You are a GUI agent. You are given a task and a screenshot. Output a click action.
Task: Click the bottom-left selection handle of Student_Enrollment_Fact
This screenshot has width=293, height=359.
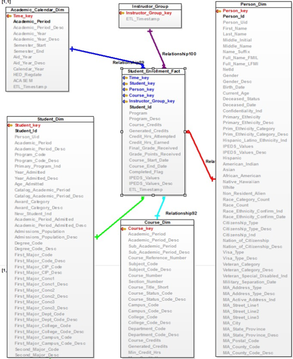pos(121,195)
